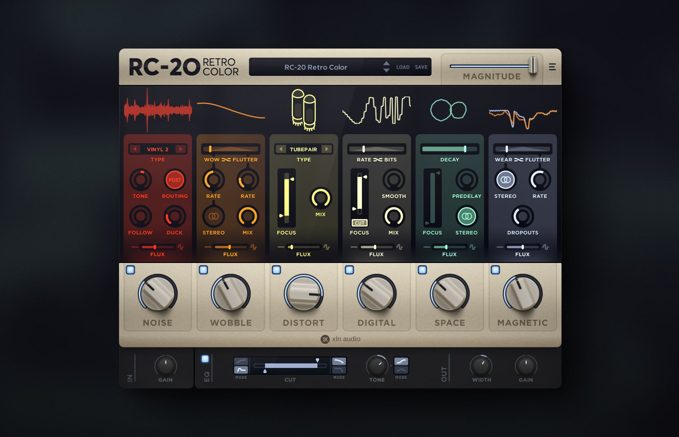Select previous distortion type before TUBEPAIR
This screenshot has width=679, height=437.
point(281,149)
